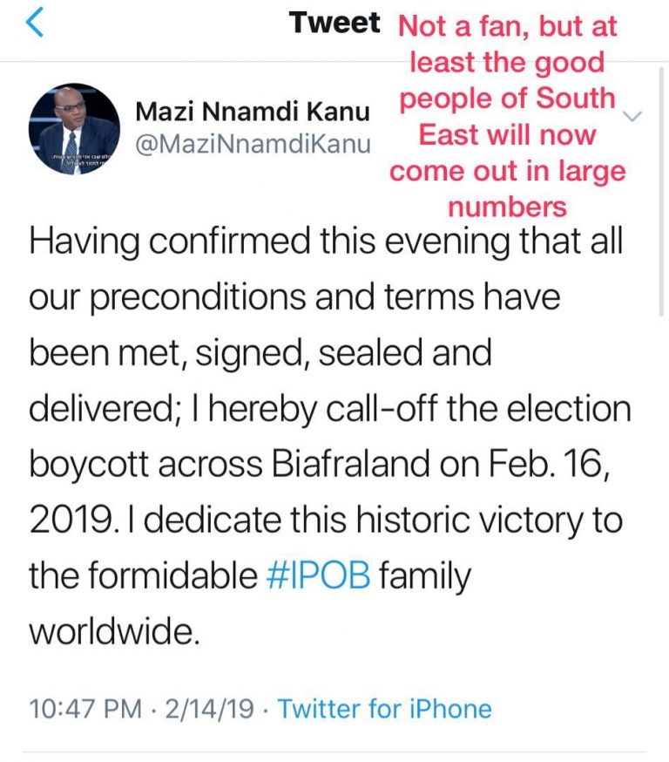Tap the Tweet header title
The height and width of the screenshot is (762, 669).
click(x=335, y=23)
